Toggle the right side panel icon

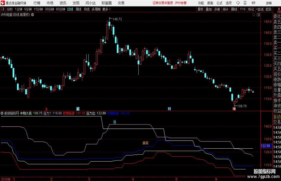coord(258,15)
